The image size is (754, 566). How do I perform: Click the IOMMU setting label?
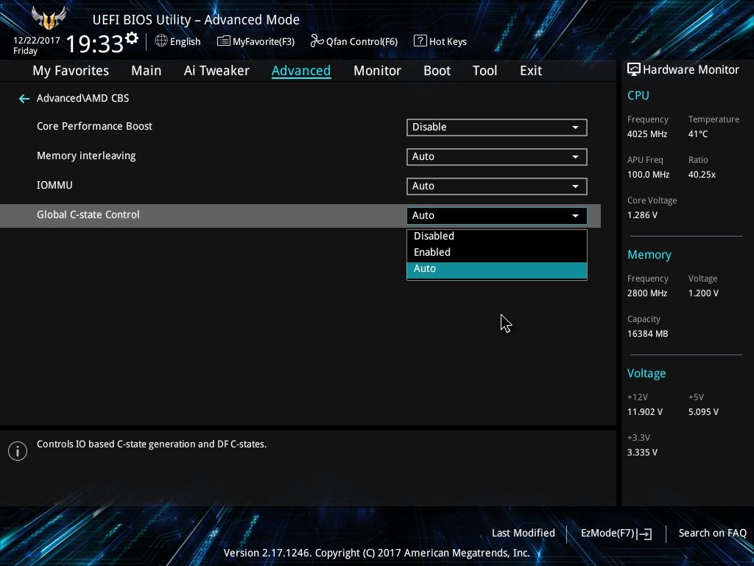(54, 185)
